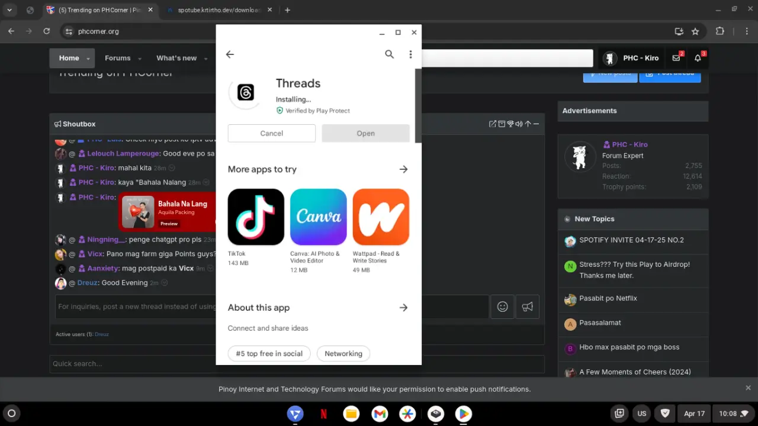Open the alerts bell with 3 notifications
758x426 pixels.
point(698,58)
